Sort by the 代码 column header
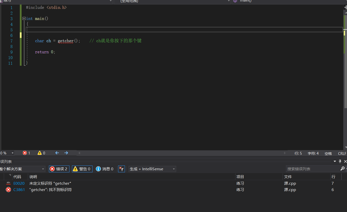Image resolution: width=347 pixels, height=212 pixels. pos(20,177)
